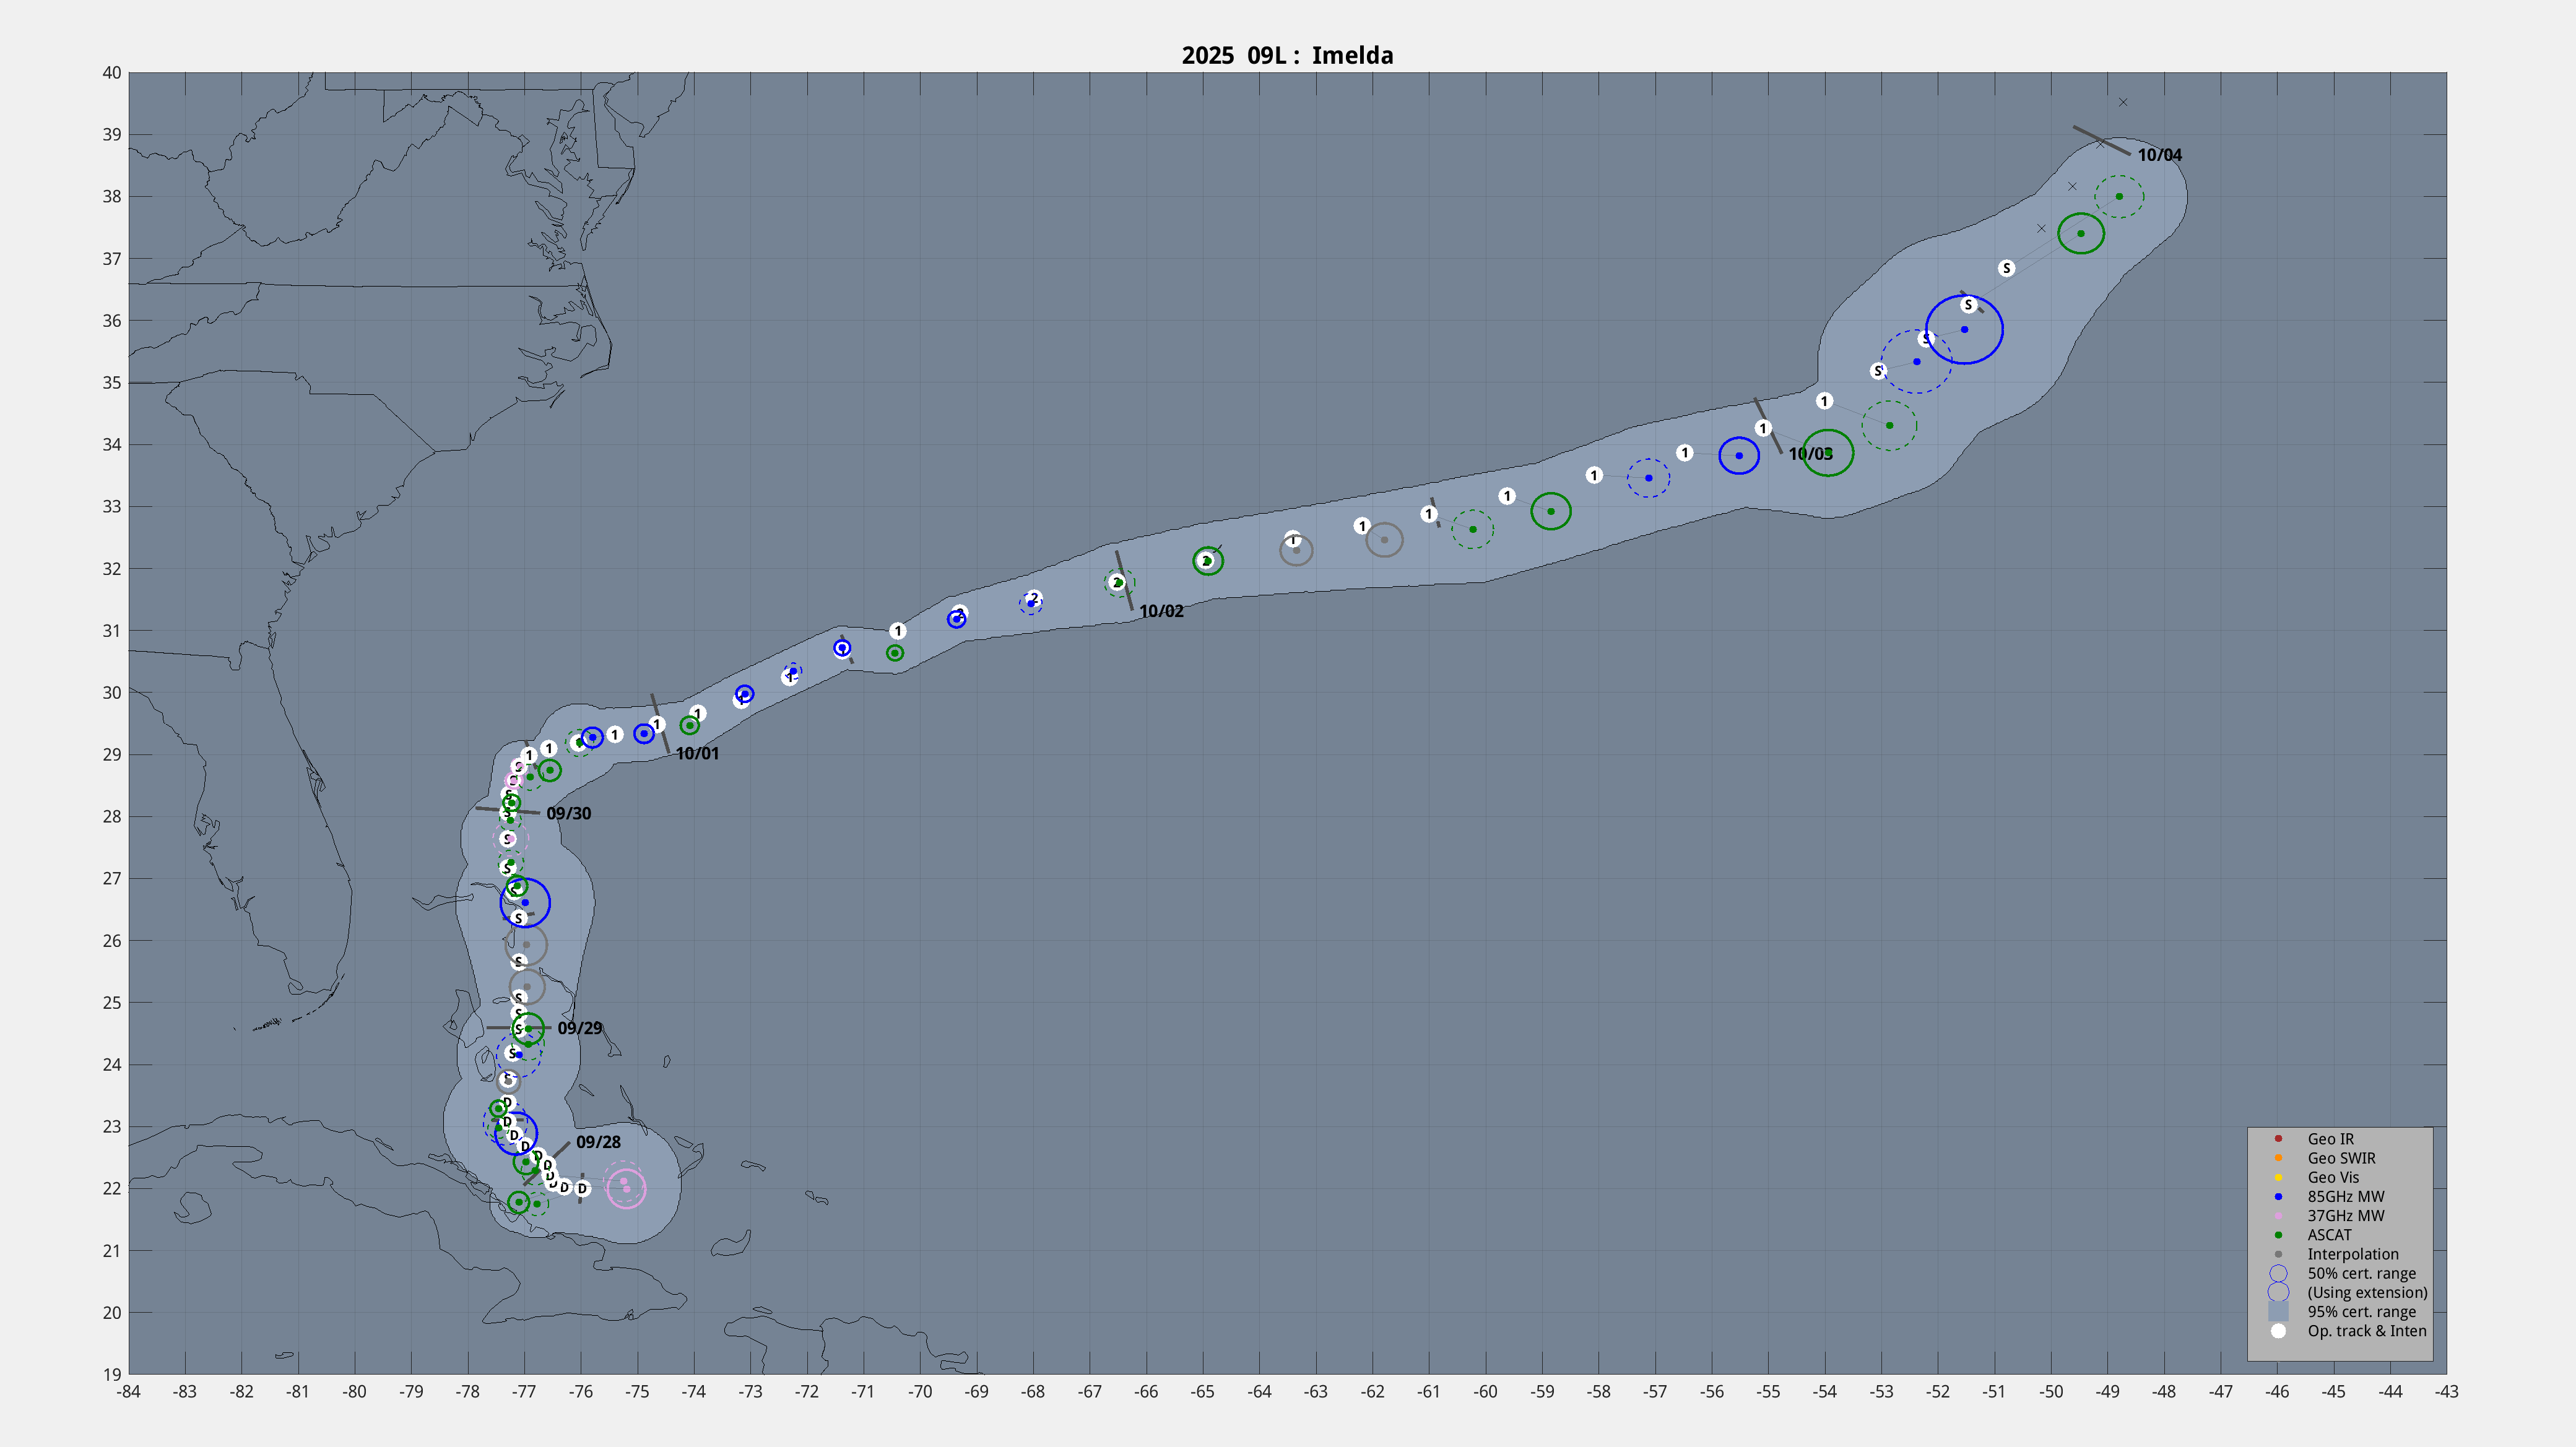Click the 10/04 date label
Image resolution: width=2576 pixels, height=1447 pixels.
(2159, 155)
